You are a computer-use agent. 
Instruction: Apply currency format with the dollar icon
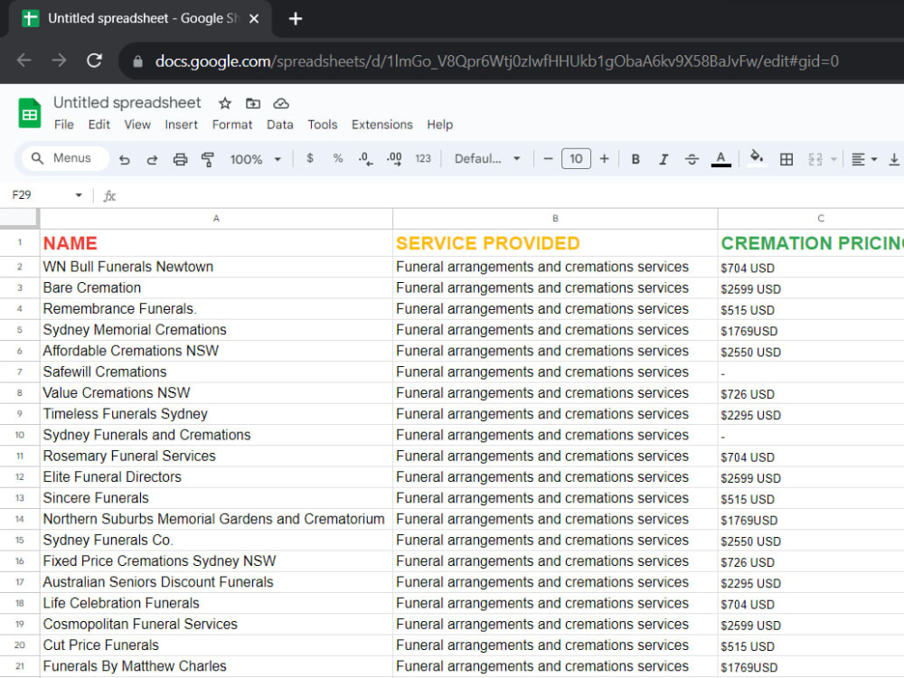(310, 158)
